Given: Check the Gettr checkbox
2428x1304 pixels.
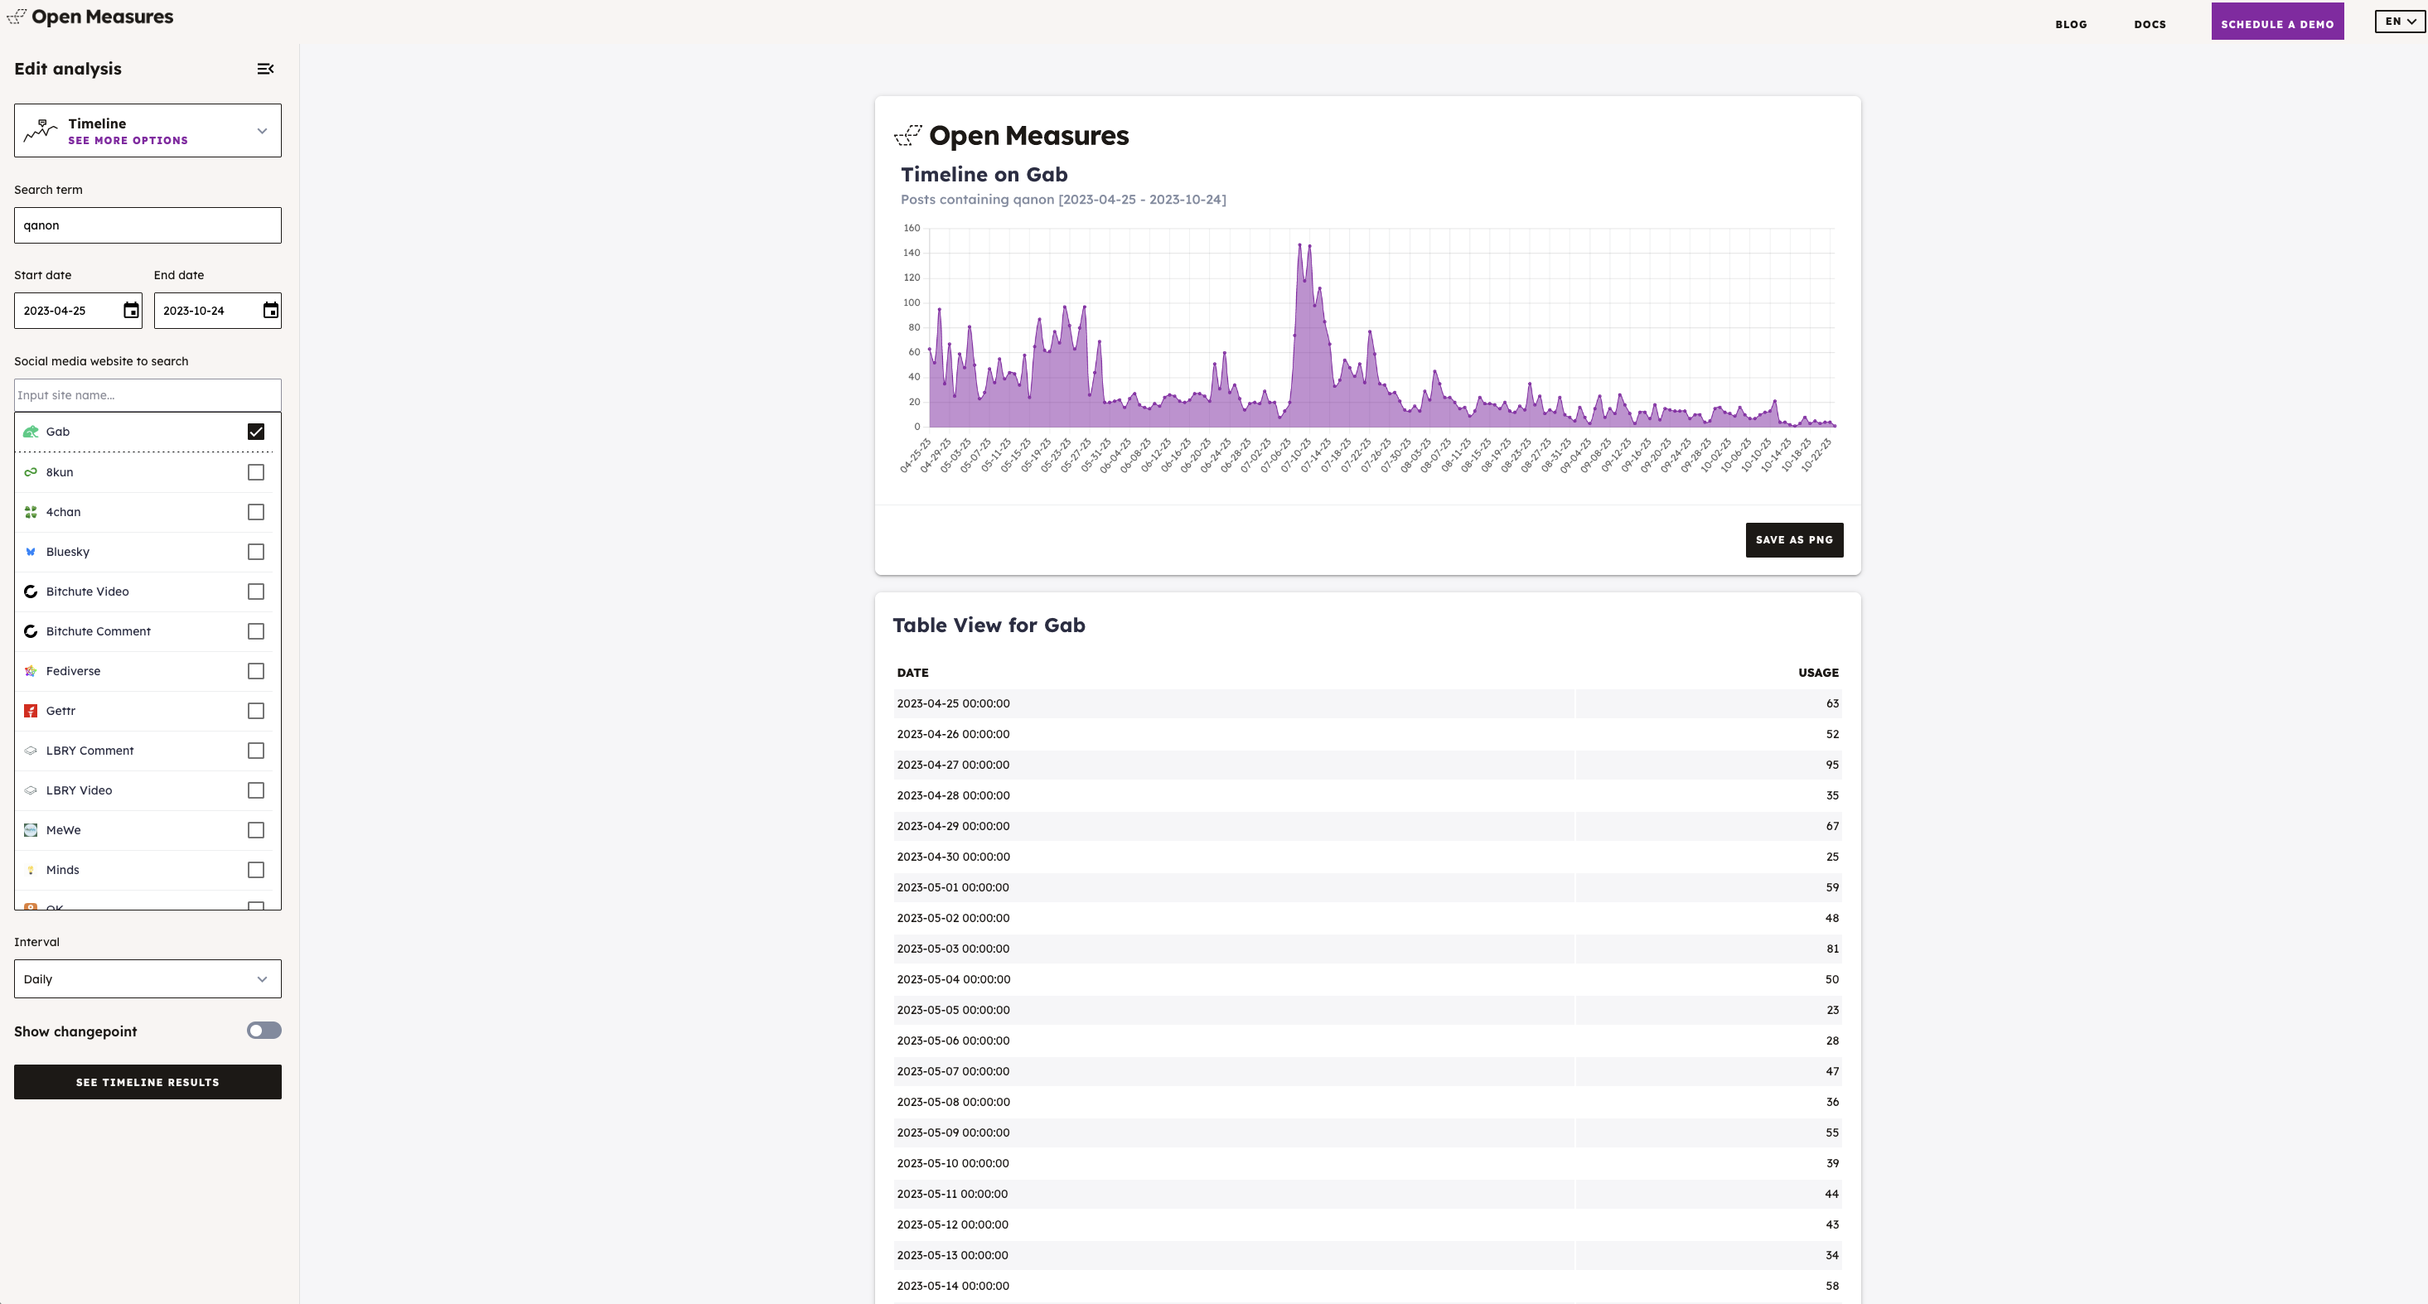Looking at the screenshot, I should point(255,712).
